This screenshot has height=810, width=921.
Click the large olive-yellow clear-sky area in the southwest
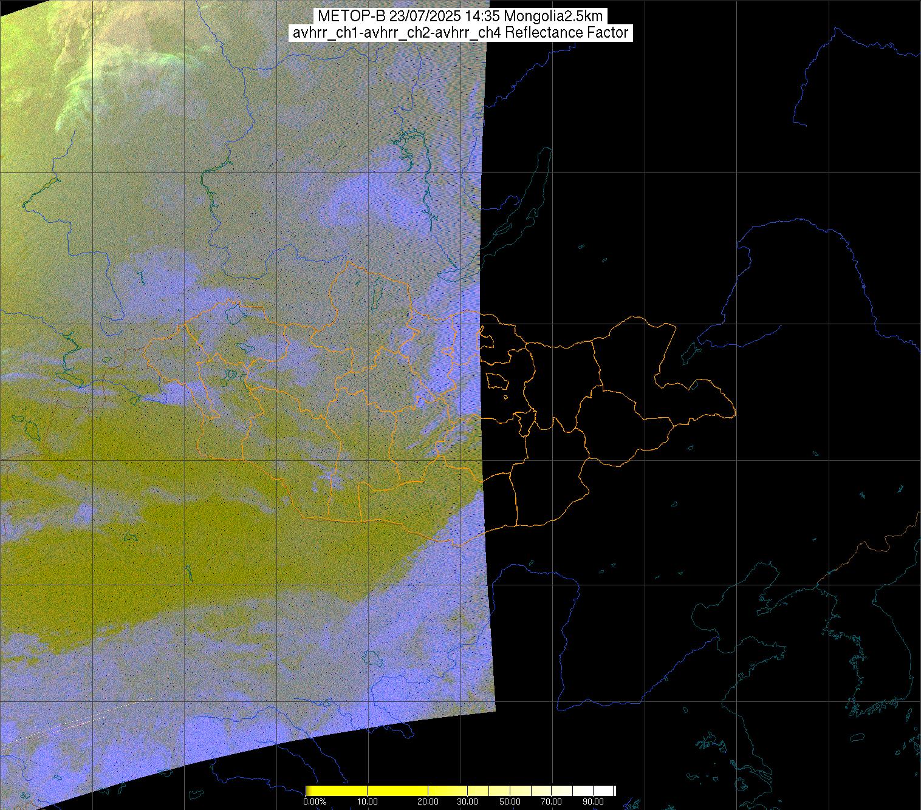182,546
